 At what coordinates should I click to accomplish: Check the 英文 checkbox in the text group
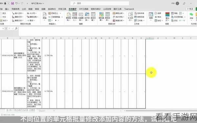coord(1,13)
